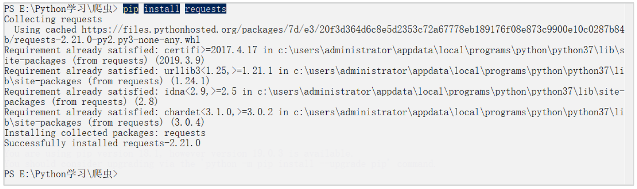Click 'Successfully installed requests-2.21.0' line
The width and height of the screenshot is (637, 189).
(x=102, y=143)
